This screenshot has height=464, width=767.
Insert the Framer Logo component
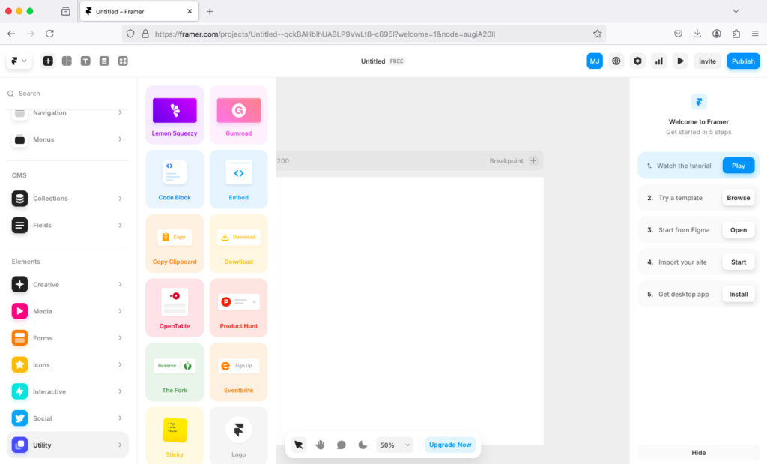[x=239, y=435]
